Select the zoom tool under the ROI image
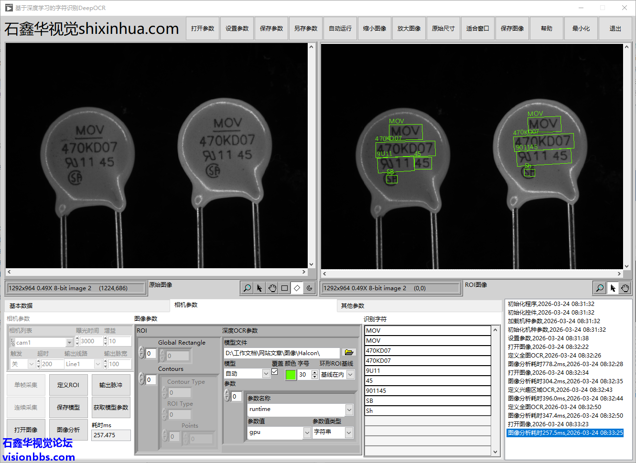Image resolution: width=636 pixels, height=463 pixels. (x=600, y=288)
